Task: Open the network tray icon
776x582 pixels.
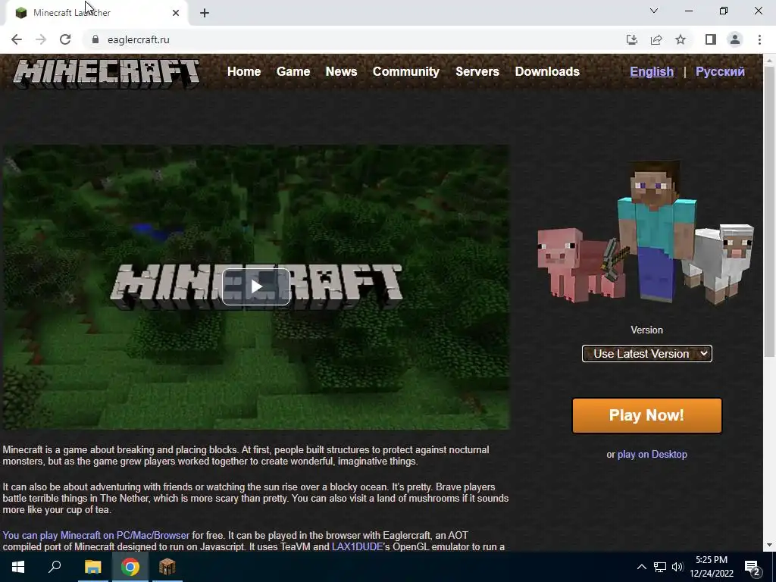Action: 660,567
